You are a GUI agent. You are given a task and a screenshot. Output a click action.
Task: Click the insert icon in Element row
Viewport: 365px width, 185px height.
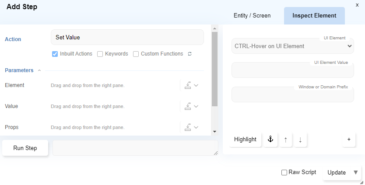(x=188, y=85)
